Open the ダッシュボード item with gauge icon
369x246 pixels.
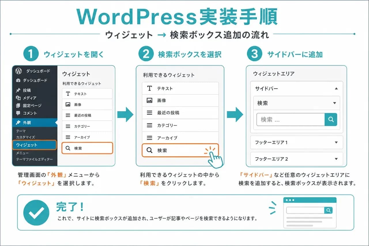[x=35, y=80]
